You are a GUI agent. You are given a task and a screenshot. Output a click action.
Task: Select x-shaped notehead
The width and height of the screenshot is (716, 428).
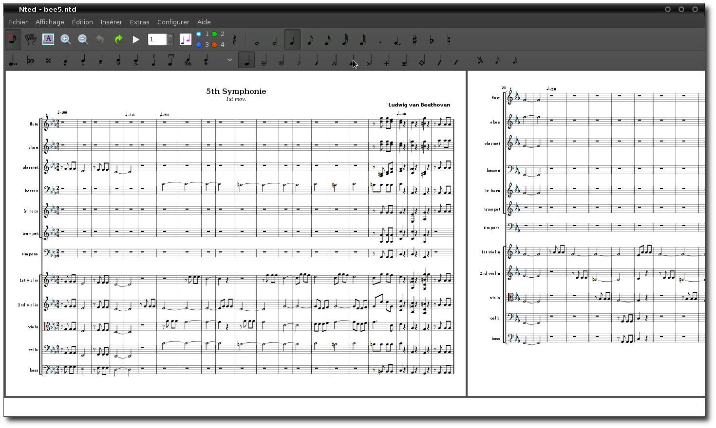(369, 61)
